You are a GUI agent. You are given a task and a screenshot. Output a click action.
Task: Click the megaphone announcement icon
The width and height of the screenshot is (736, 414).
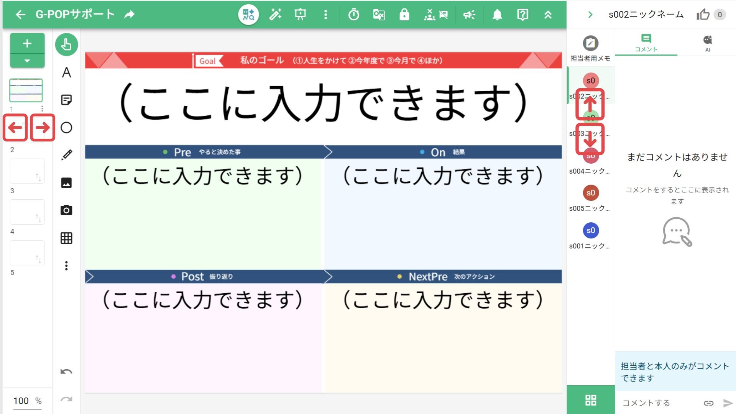tap(469, 15)
